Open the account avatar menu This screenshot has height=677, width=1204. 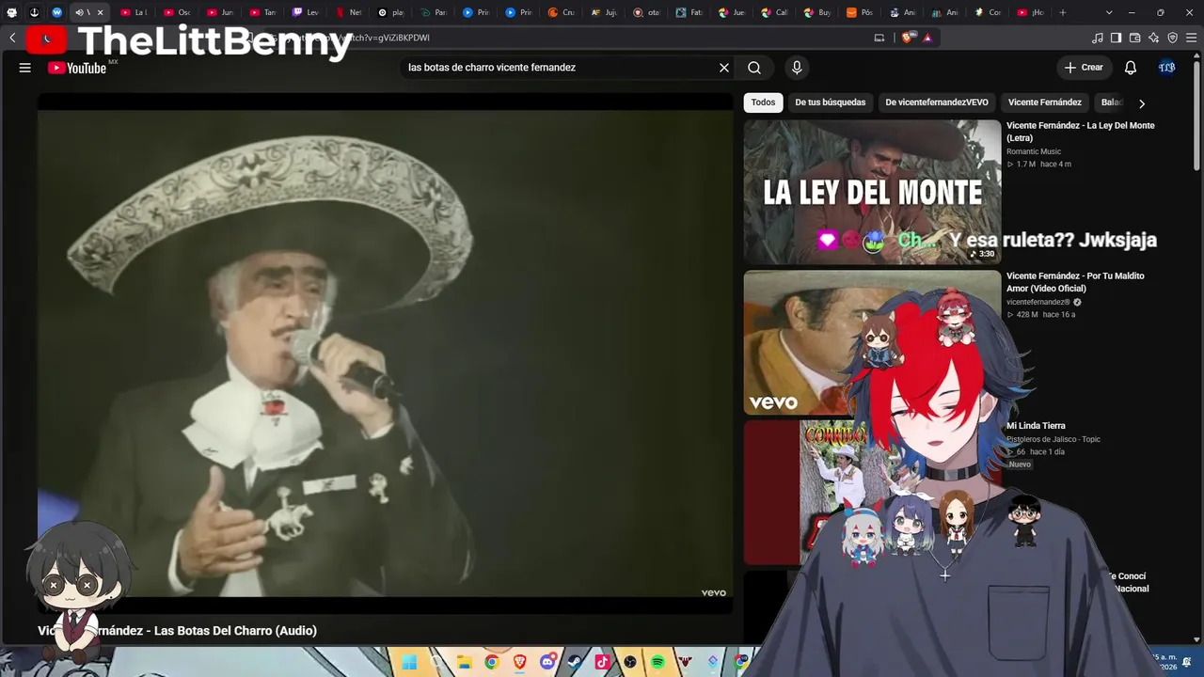click(x=1167, y=68)
